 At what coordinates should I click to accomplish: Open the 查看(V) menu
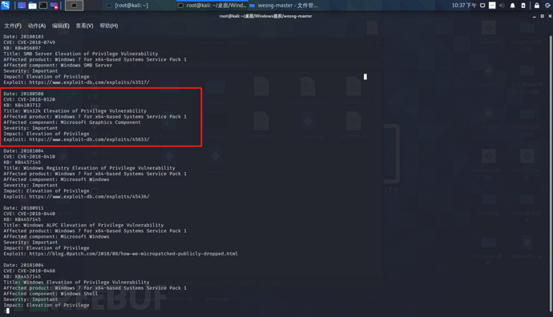84,26
